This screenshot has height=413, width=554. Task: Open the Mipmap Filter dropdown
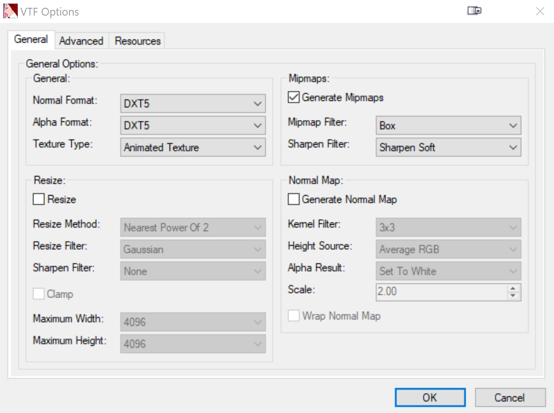point(448,126)
